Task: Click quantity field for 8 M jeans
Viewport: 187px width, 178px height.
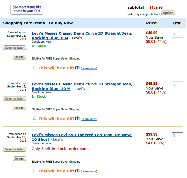Action: (177, 34)
